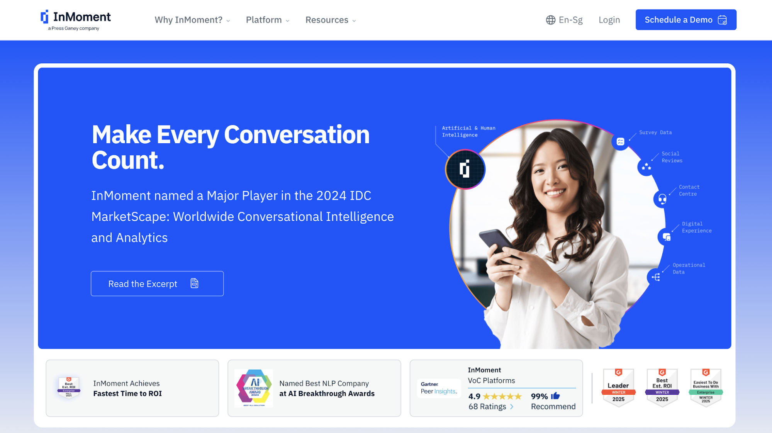This screenshot has height=433, width=772.
Task: Open the Why InMoment? menu
Action: click(x=192, y=20)
